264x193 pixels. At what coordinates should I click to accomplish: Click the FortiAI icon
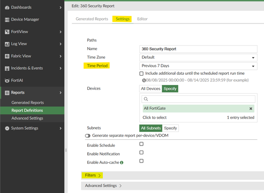point(7,80)
